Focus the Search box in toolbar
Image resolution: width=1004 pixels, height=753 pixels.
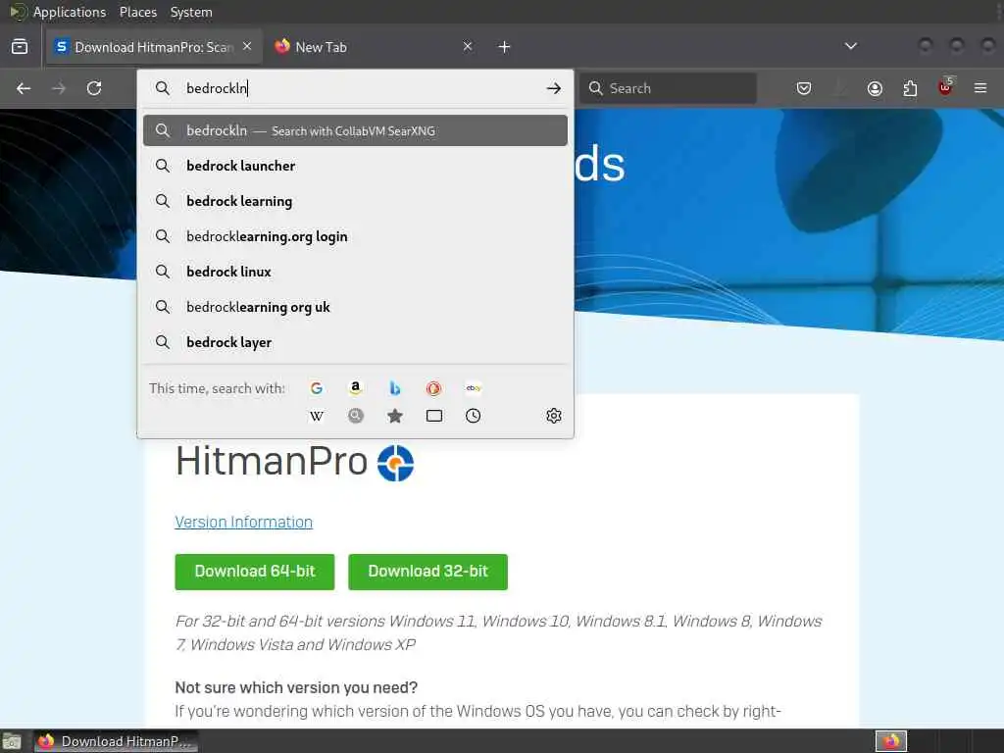[669, 88]
